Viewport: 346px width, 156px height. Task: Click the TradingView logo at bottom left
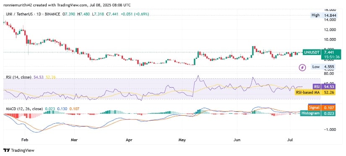(x=19, y=151)
